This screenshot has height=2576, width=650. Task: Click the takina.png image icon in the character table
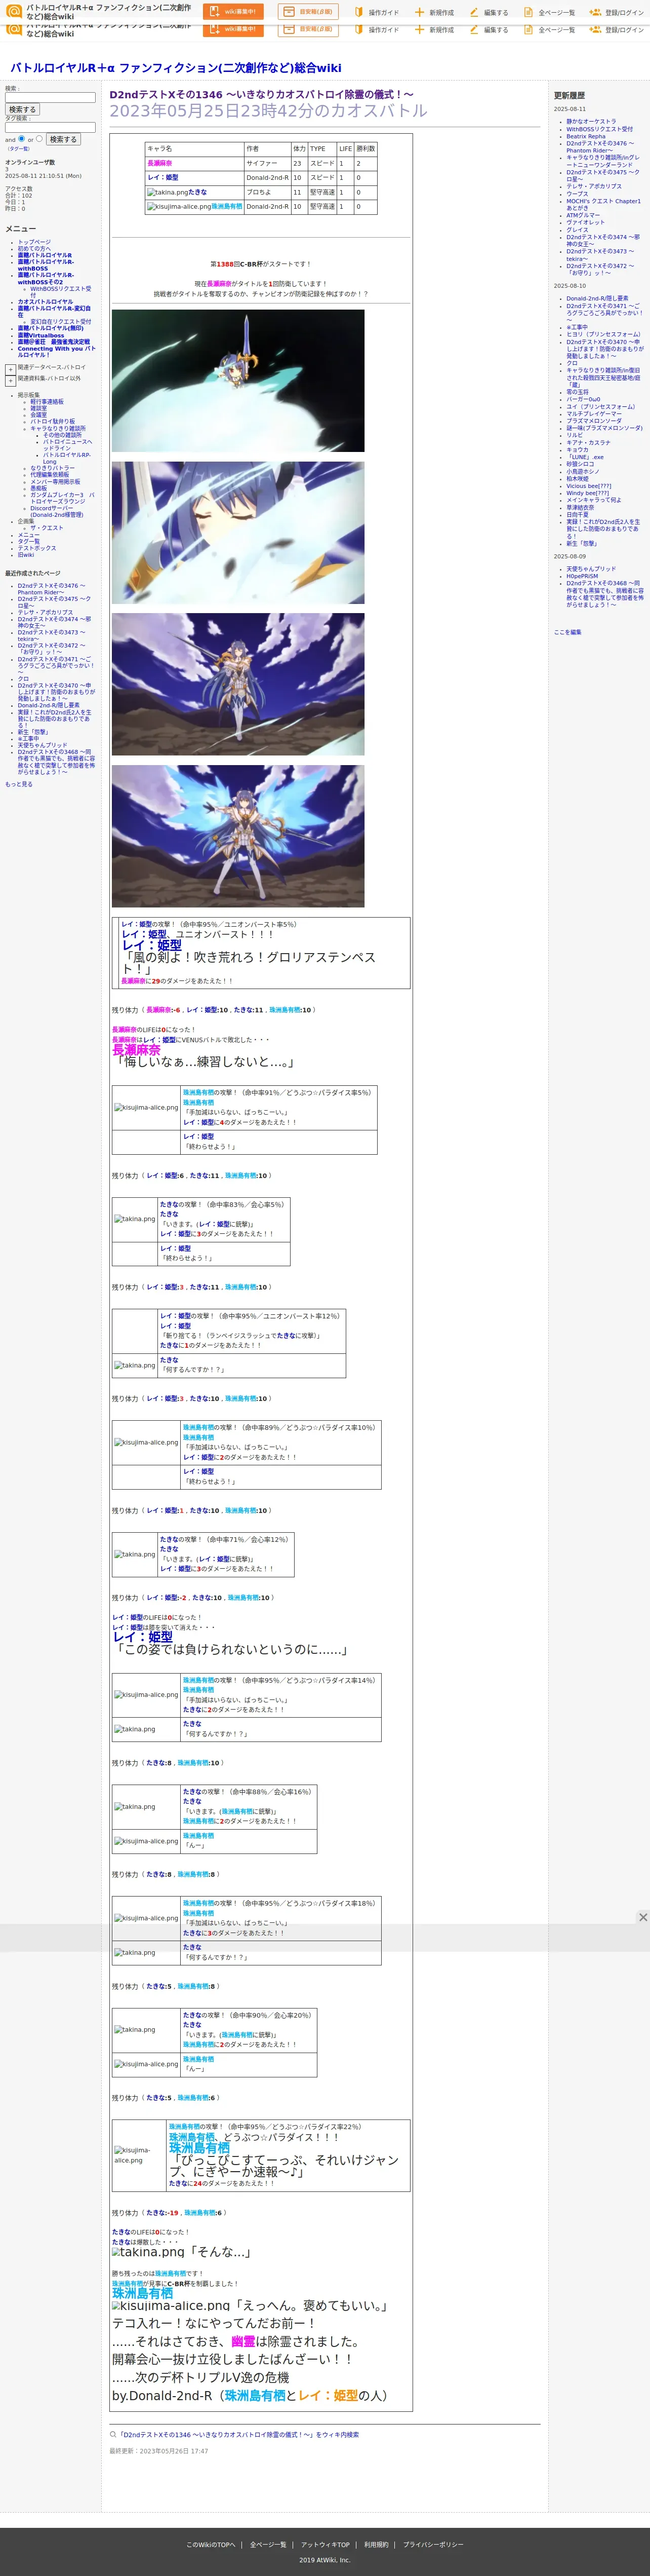tap(167, 192)
